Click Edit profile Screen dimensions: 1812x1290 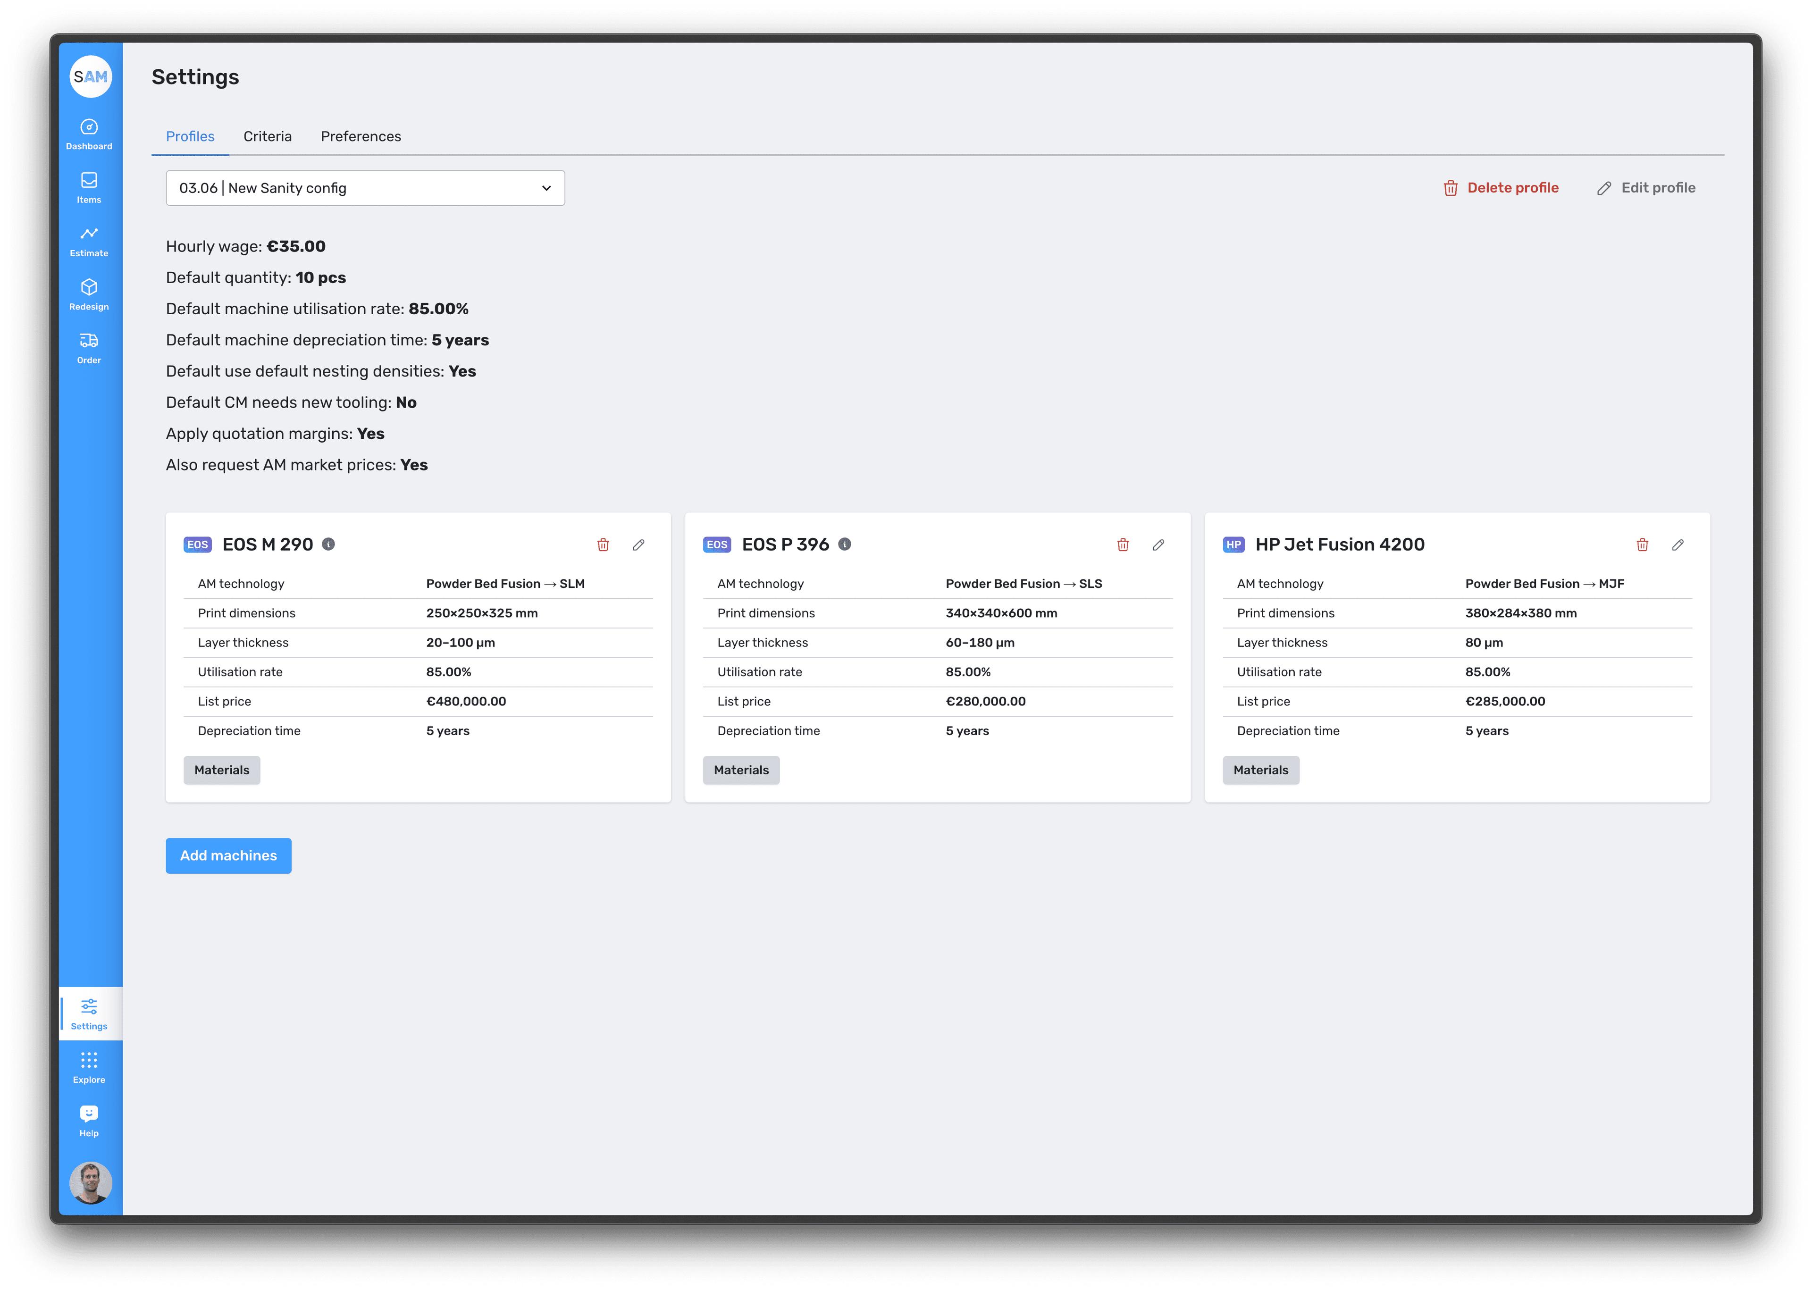[1646, 188]
